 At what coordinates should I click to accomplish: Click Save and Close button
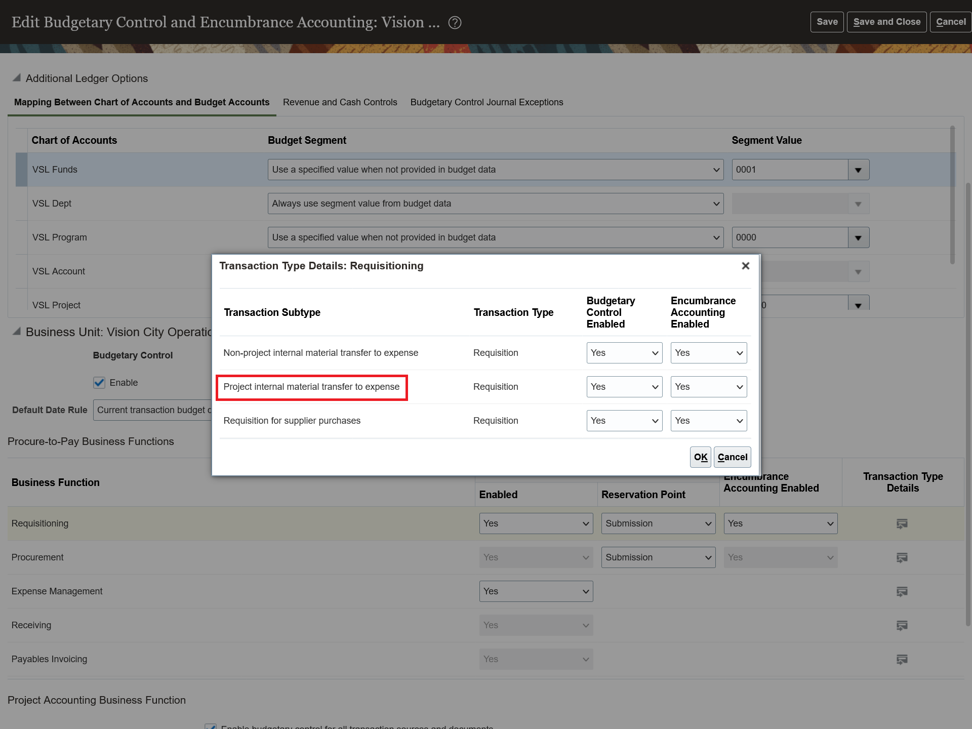pyautogui.click(x=886, y=22)
